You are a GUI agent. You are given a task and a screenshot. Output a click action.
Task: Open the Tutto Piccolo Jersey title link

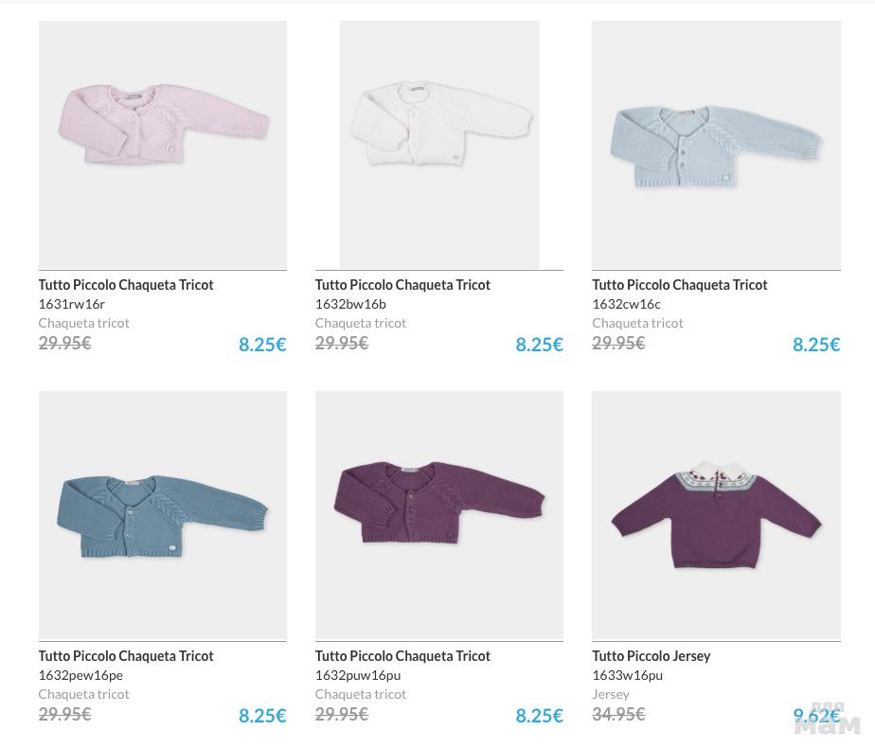652,655
